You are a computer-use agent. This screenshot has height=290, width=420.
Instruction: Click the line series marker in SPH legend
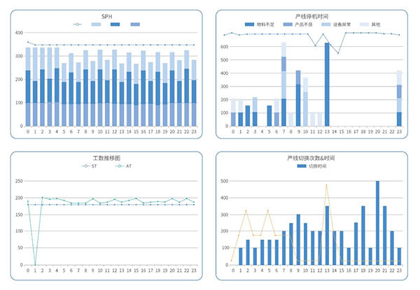(78, 25)
